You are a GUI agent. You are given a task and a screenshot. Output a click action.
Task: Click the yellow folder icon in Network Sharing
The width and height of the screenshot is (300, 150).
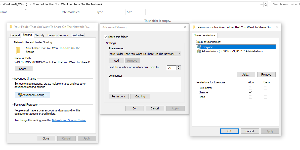point(18,50)
